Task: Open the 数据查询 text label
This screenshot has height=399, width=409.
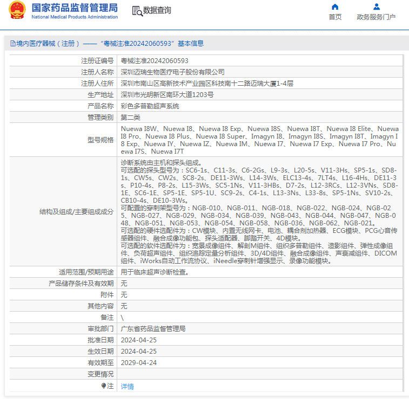Action: 157,11
